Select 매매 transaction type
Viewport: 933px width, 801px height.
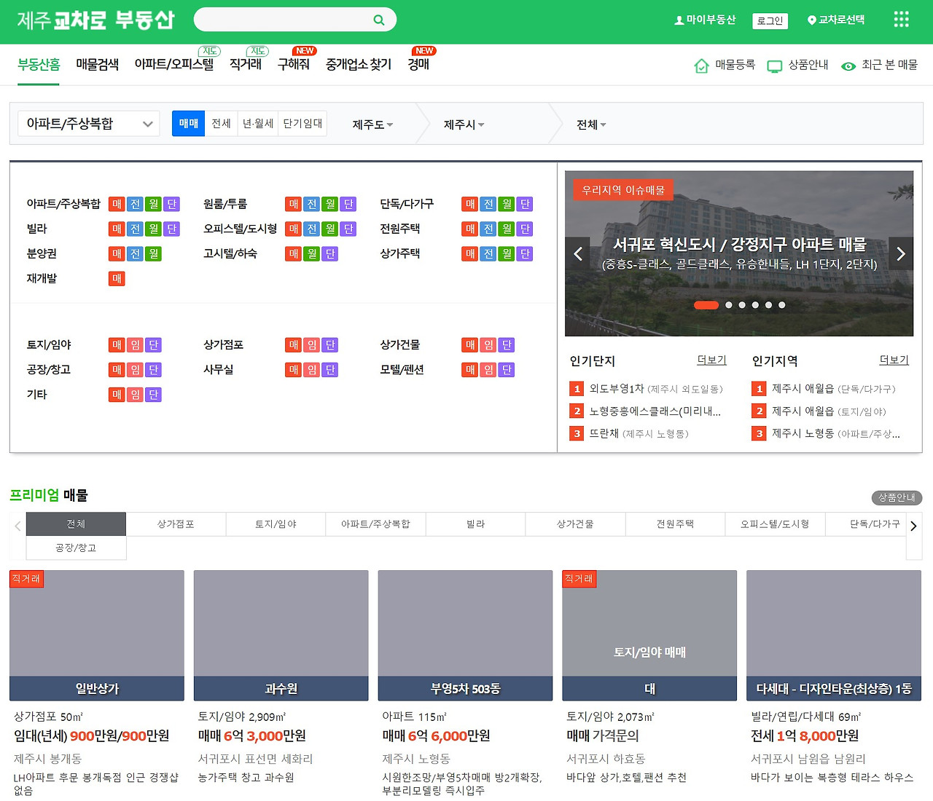click(x=188, y=124)
